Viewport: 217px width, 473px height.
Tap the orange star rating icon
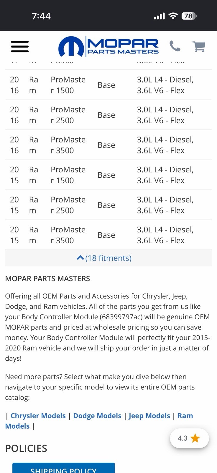(x=195, y=438)
